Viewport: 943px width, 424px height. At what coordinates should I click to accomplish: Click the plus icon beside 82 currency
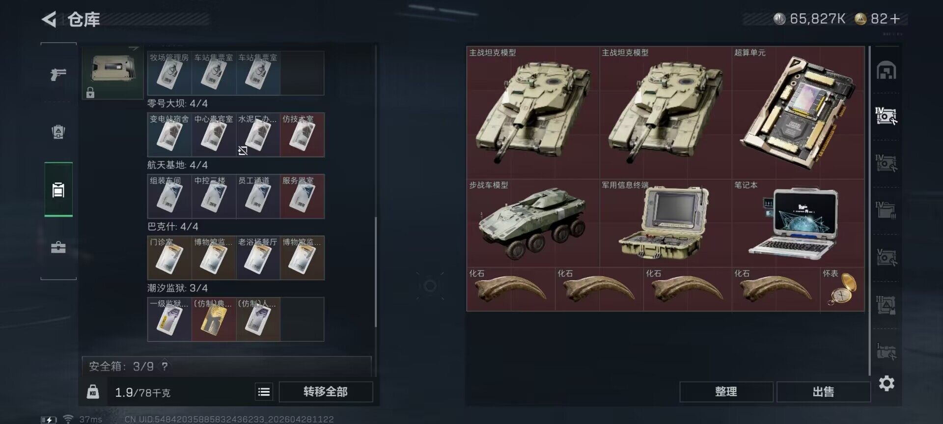click(895, 19)
